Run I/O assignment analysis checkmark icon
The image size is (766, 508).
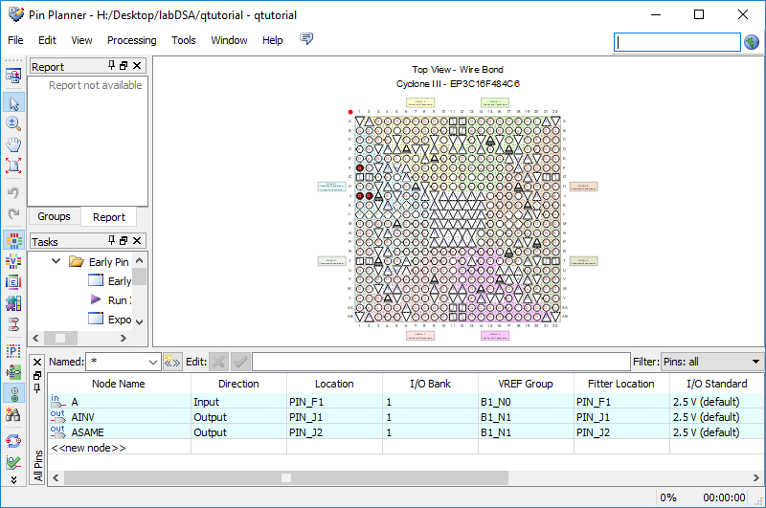coord(13,462)
